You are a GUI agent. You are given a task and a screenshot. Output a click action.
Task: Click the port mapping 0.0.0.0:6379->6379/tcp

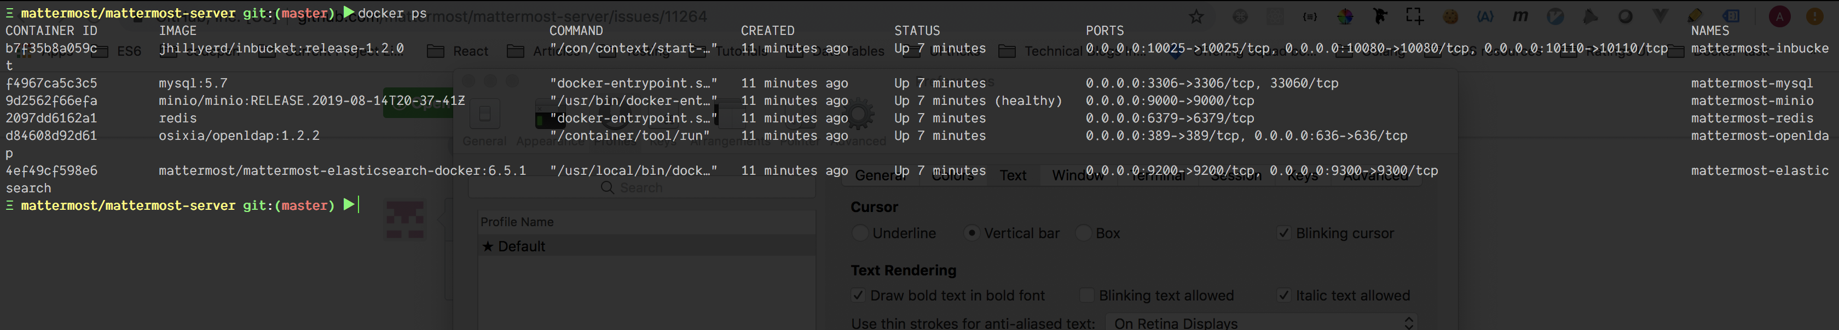(x=1170, y=119)
